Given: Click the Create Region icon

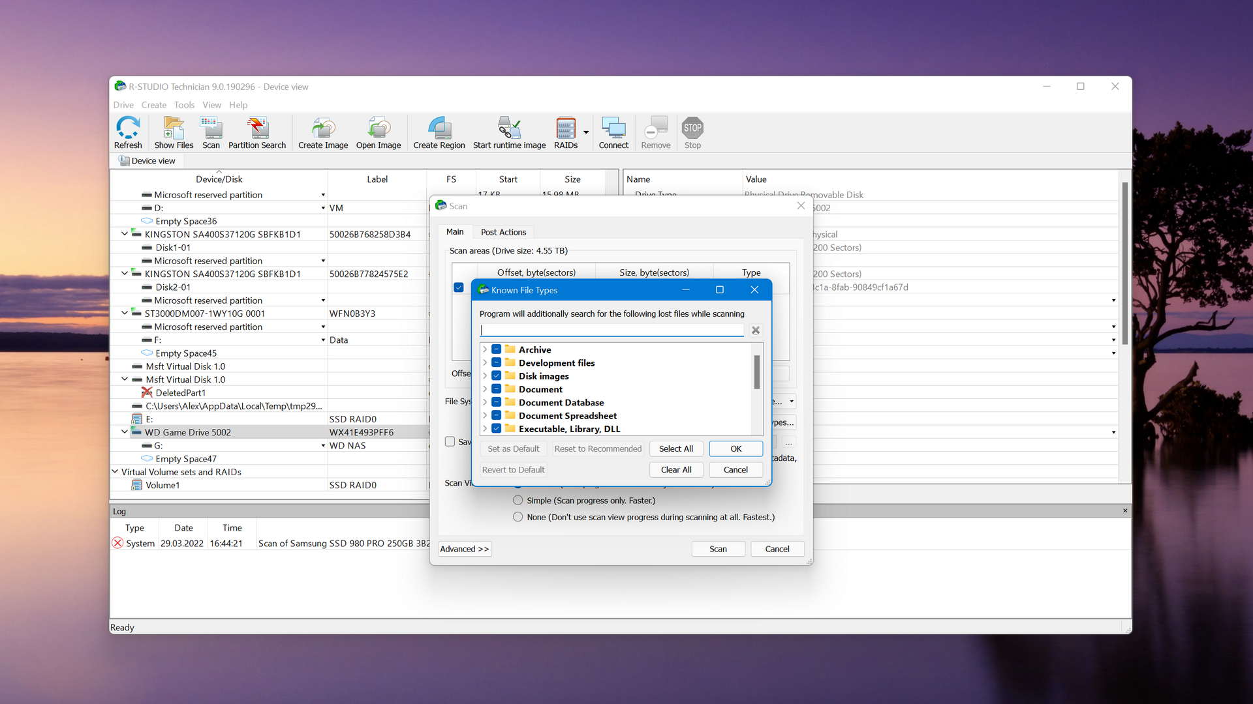Looking at the screenshot, I should pos(439,133).
